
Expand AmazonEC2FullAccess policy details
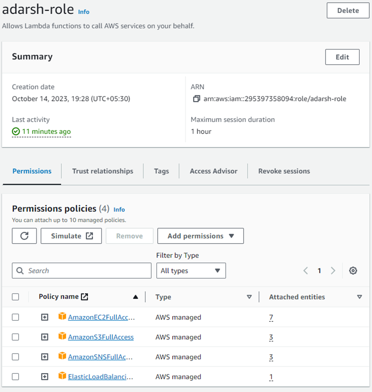click(44, 317)
